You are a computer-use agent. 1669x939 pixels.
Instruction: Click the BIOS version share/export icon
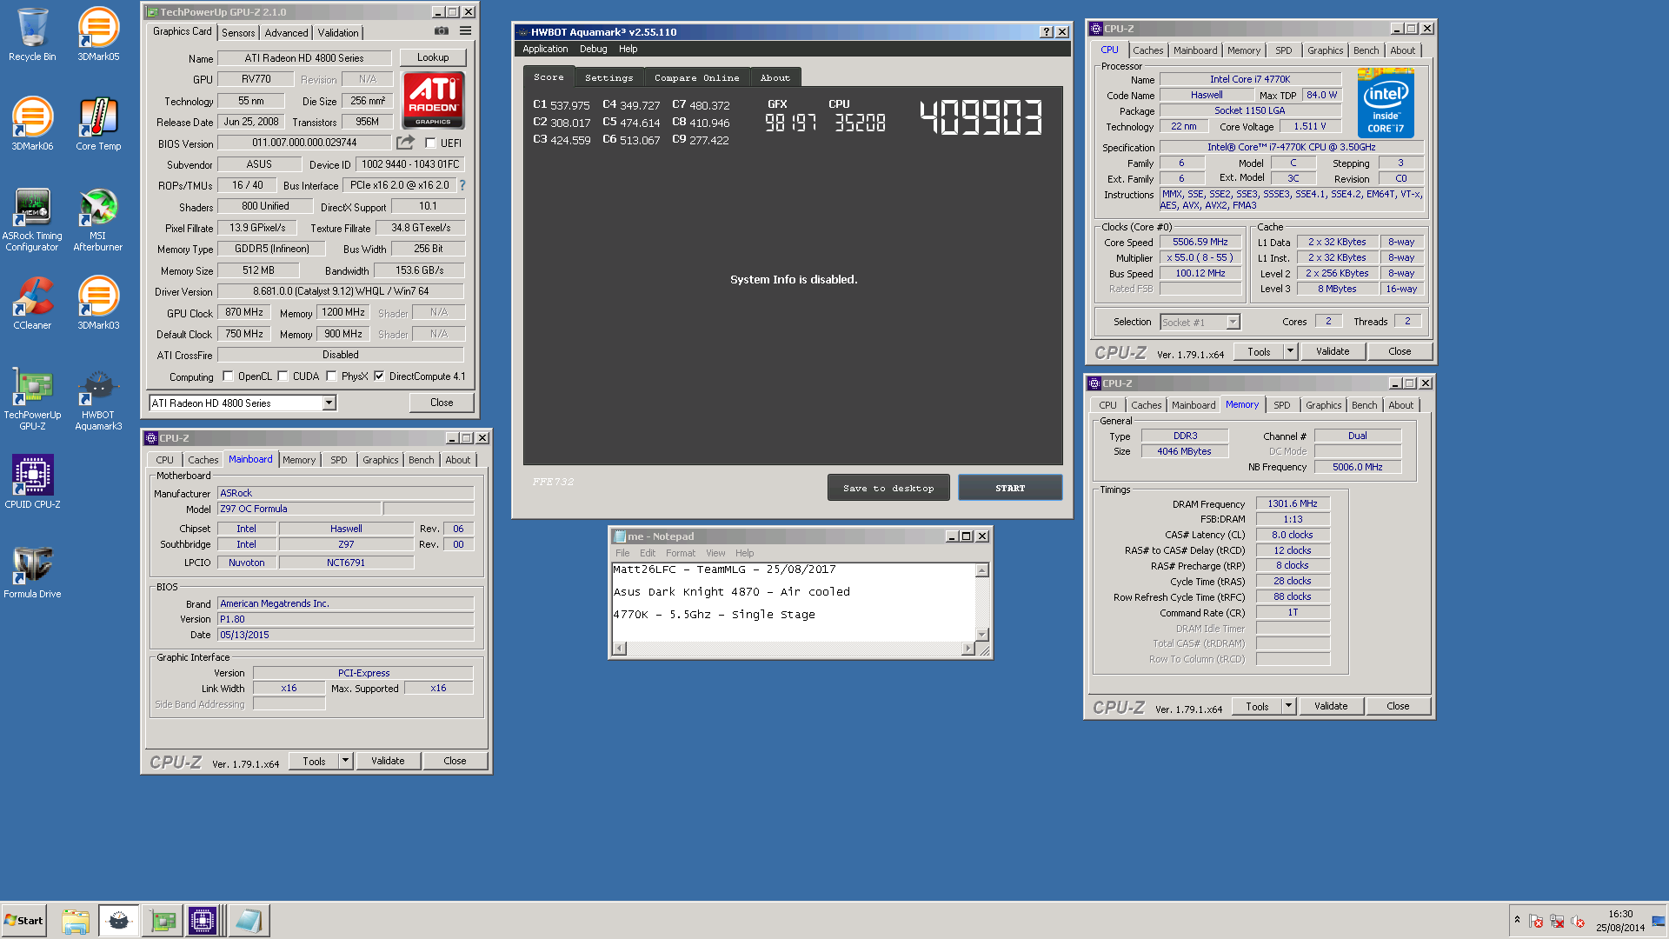click(406, 143)
